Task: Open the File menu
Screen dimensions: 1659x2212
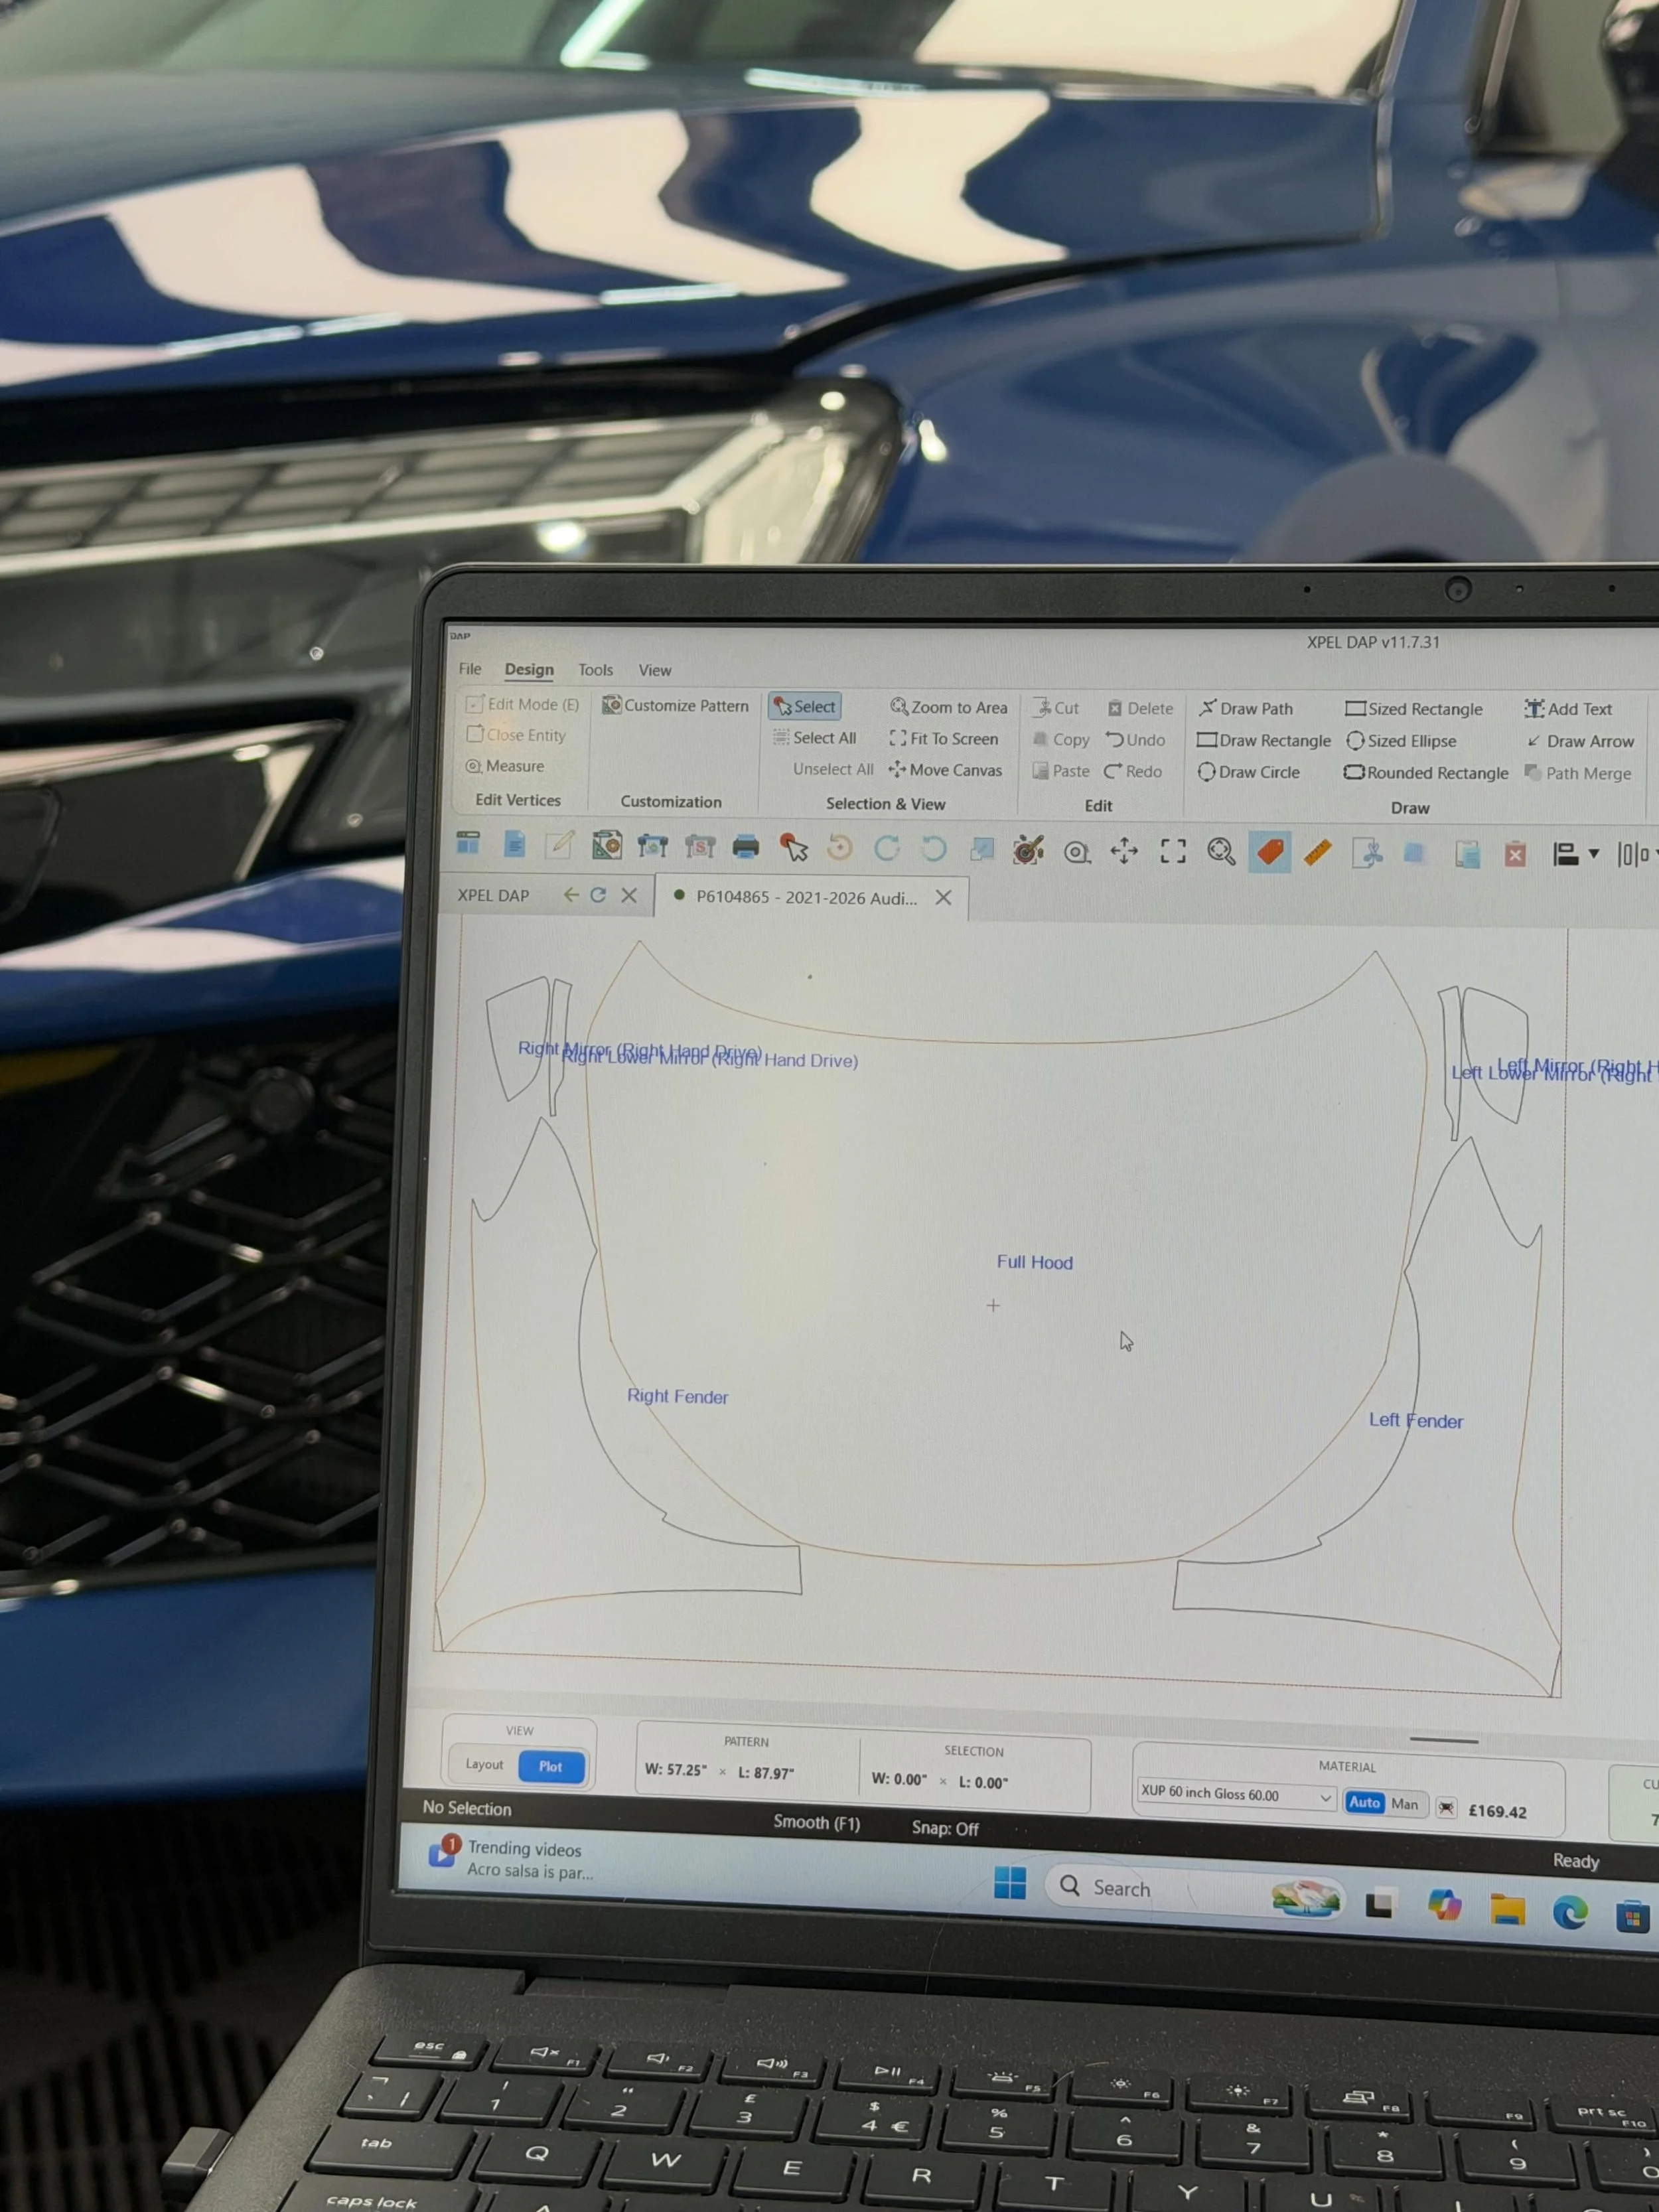Action: pos(470,669)
